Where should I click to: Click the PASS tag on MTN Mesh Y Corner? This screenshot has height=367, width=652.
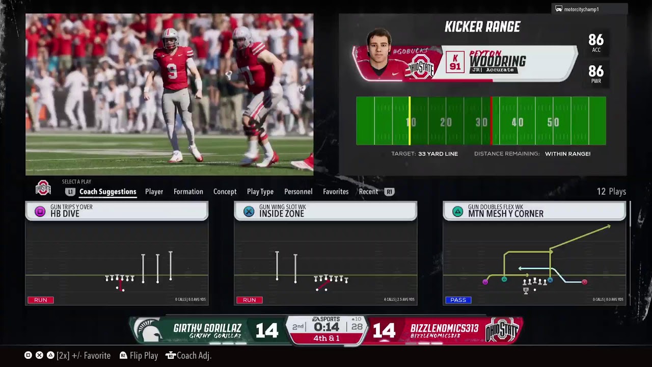tap(458, 300)
